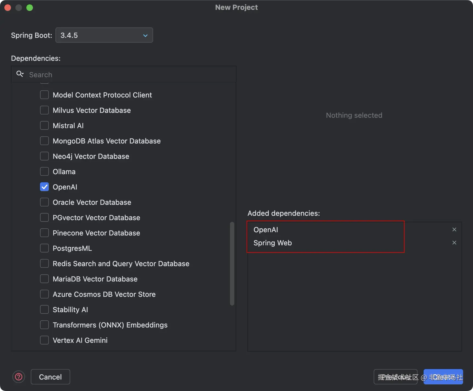Image resolution: width=473 pixels, height=391 pixels.
Task: Click the dependencies list scrollbar
Action: tap(232, 263)
